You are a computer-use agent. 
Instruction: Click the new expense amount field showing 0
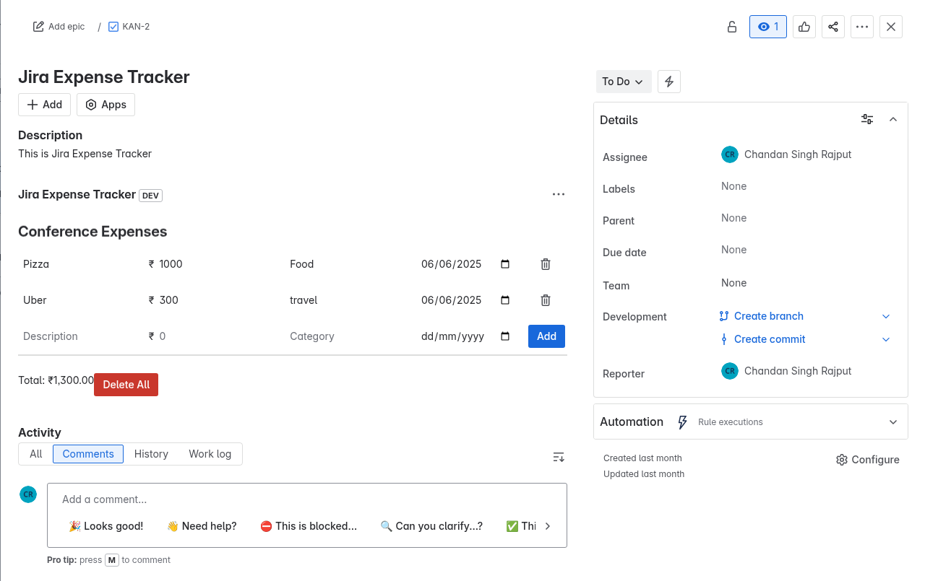217,336
